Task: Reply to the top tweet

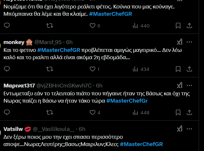Action: coord(7,26)
